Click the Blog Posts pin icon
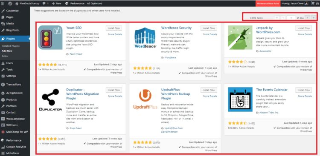 [x=3, y=30]
